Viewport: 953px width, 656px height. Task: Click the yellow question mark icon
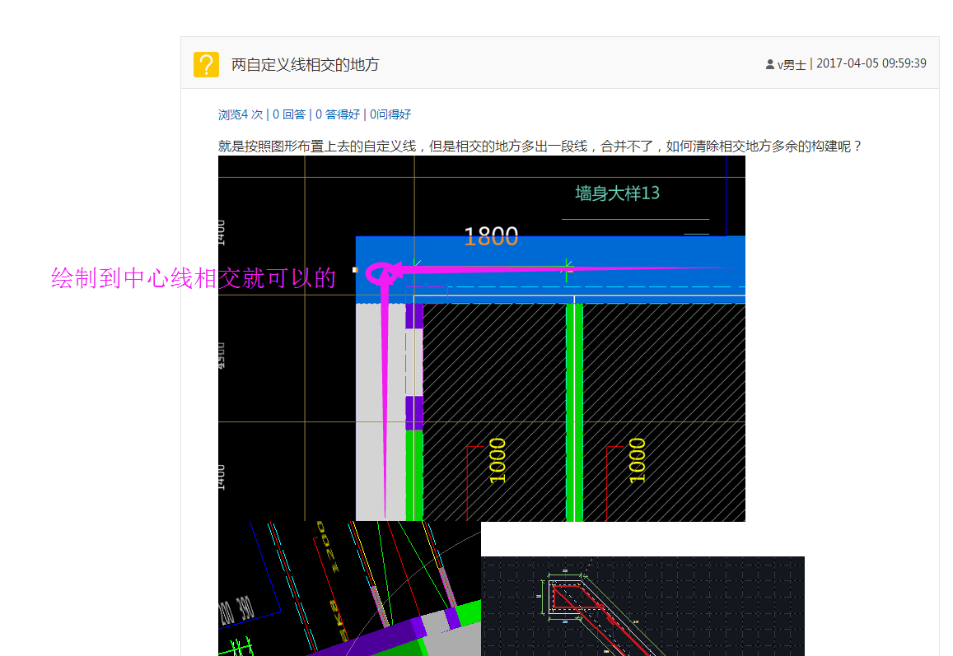[206, 64]
